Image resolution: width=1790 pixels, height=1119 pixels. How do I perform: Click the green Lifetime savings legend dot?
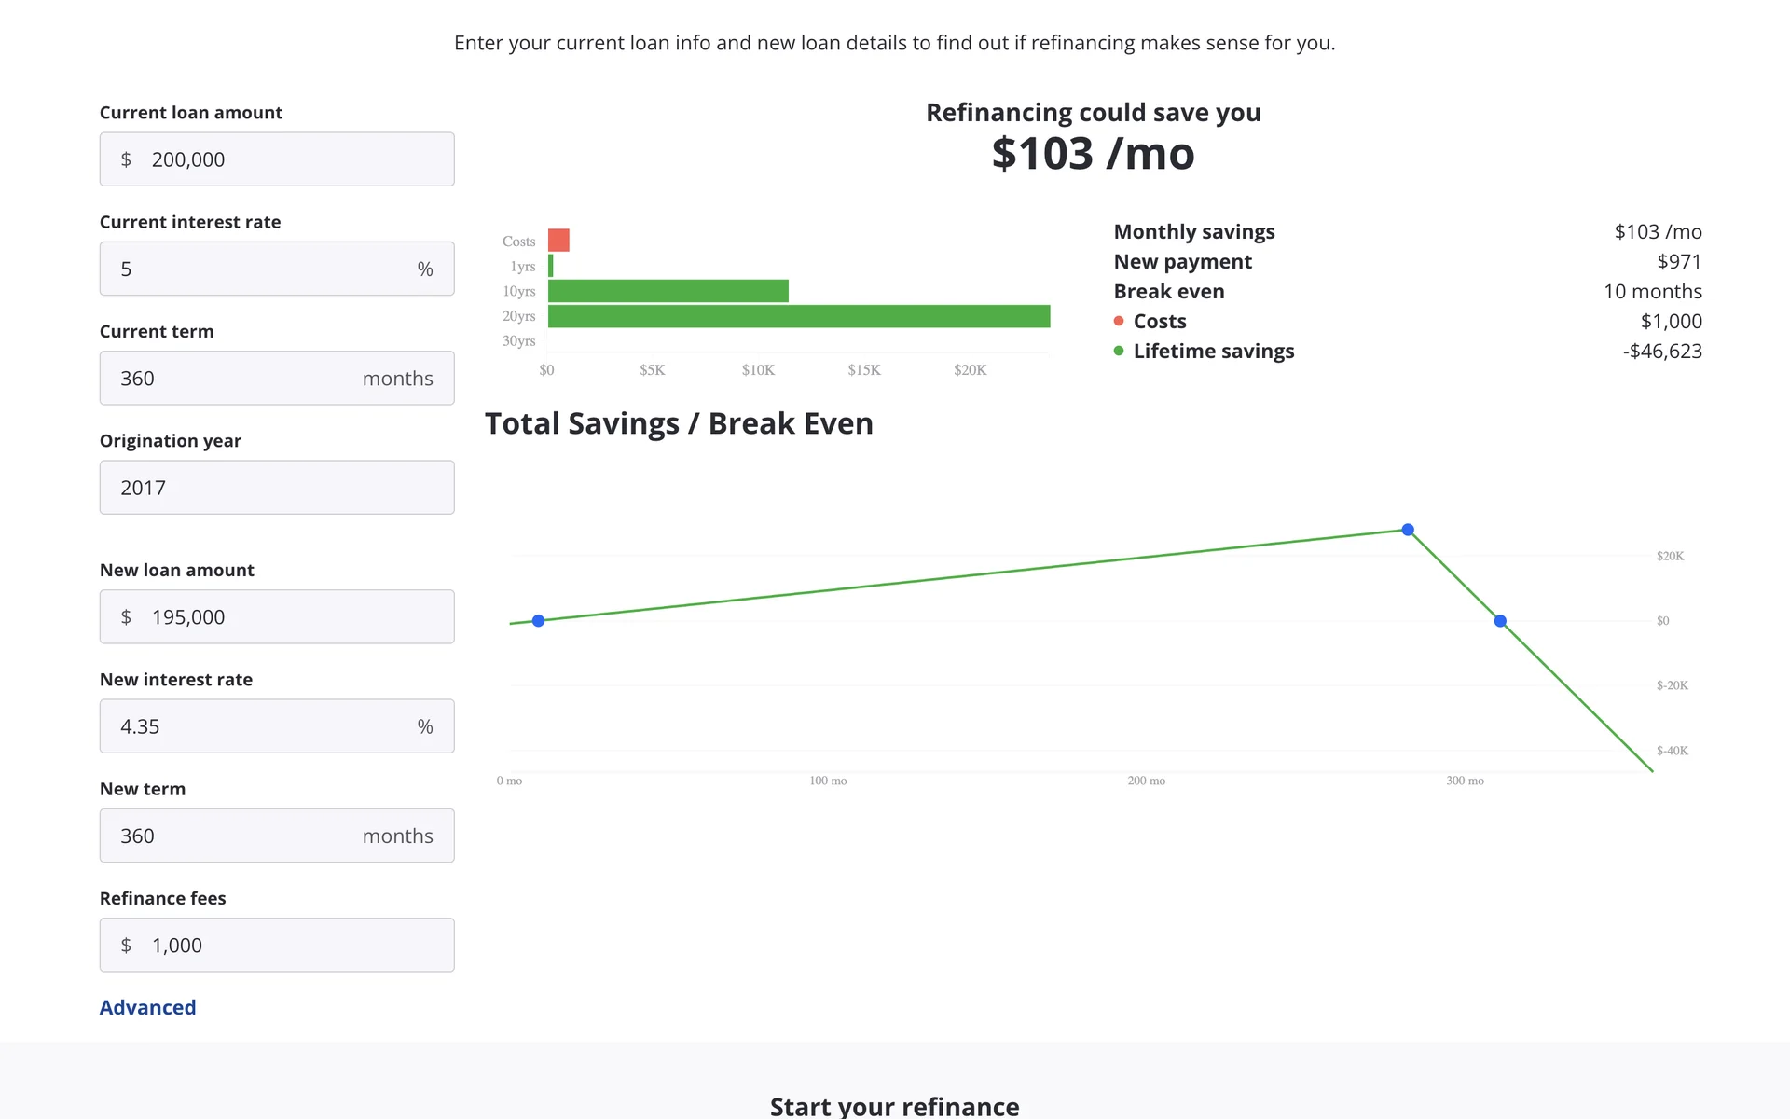pyautogui.click(x=1119, y=351)
